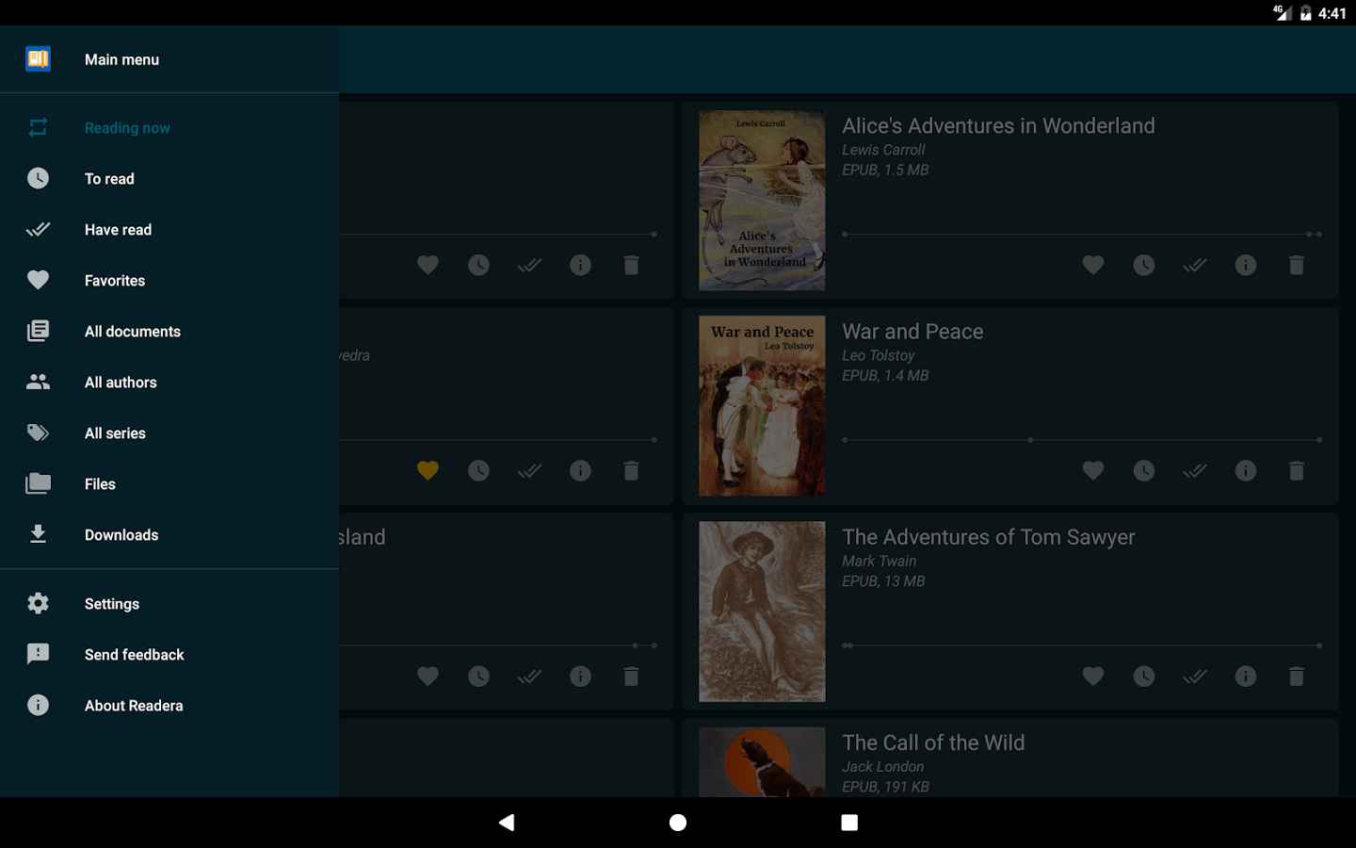Viewport: 1356px width, 848px height.
Task: Mark Tom Sawyer as have read
Action: coord(1194,677)
